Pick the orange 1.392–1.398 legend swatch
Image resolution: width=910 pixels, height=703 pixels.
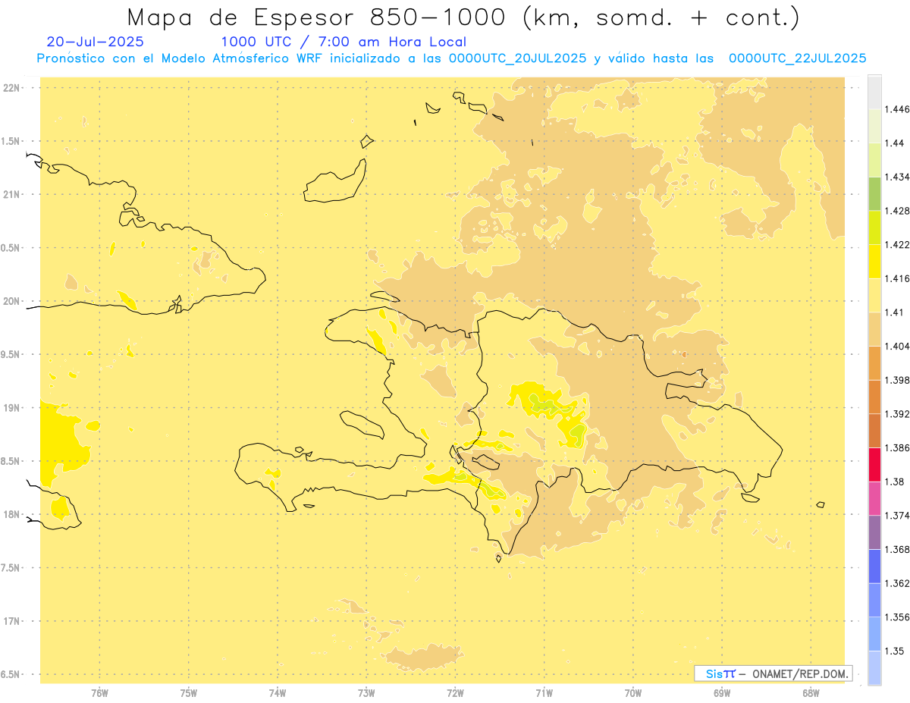pyautogui.click(x=874, y=397)
